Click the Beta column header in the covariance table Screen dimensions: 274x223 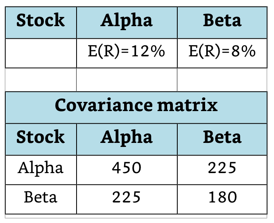222,137
